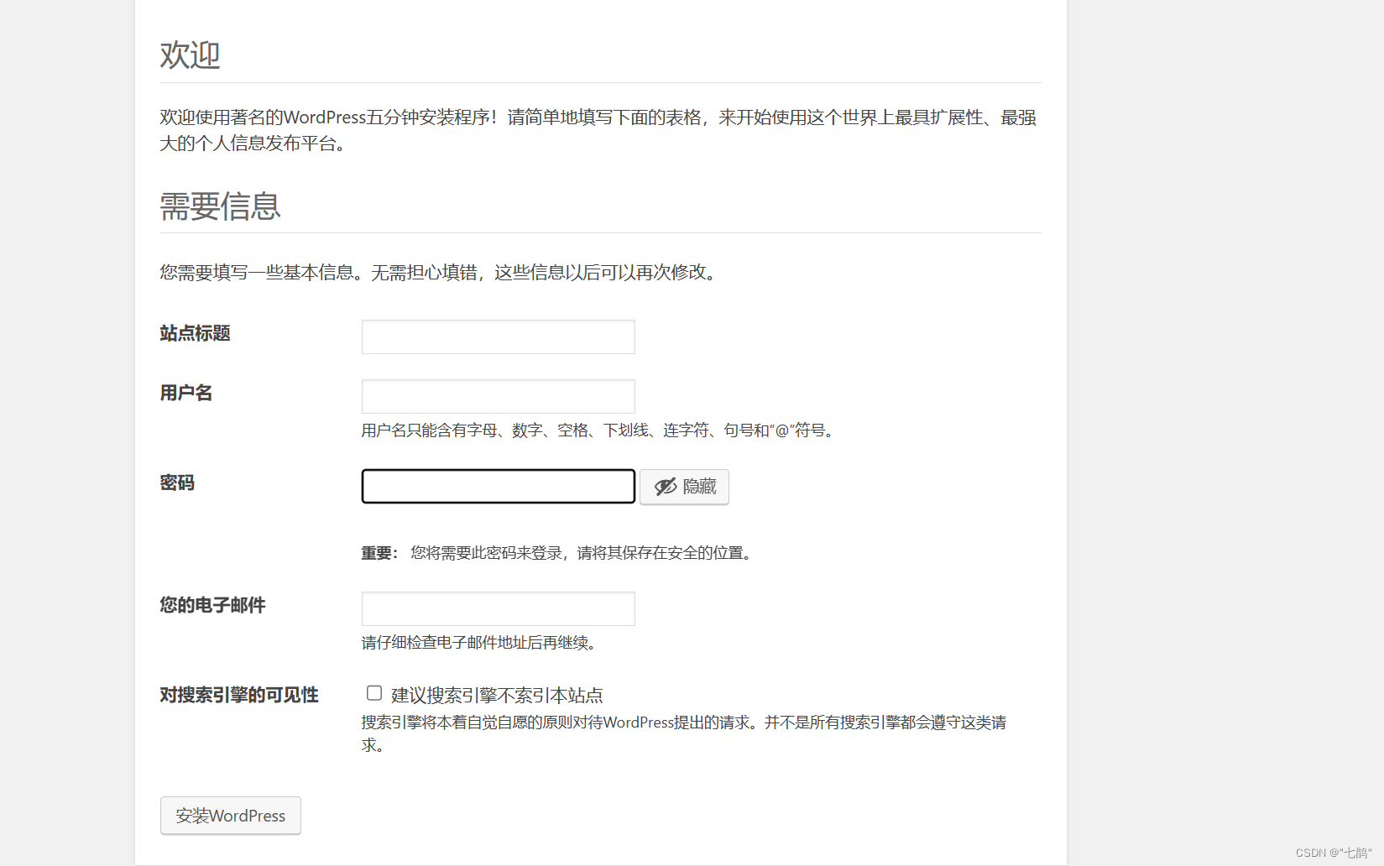Click inside the 站点标题 input field

[x=498, y=336]
